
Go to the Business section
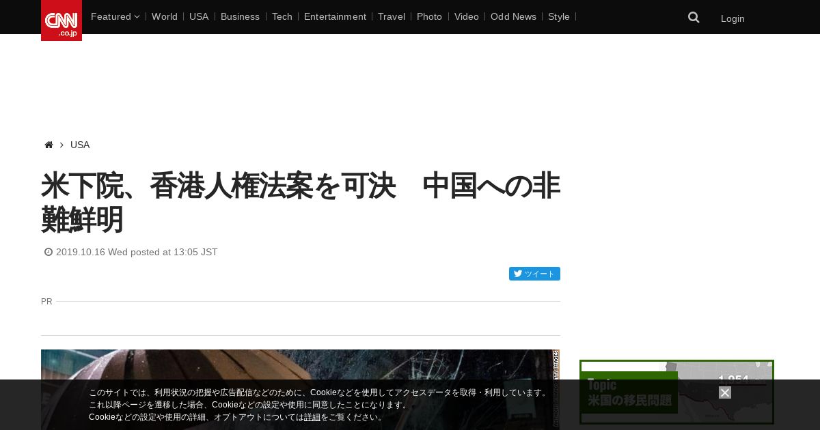point(240,16)
